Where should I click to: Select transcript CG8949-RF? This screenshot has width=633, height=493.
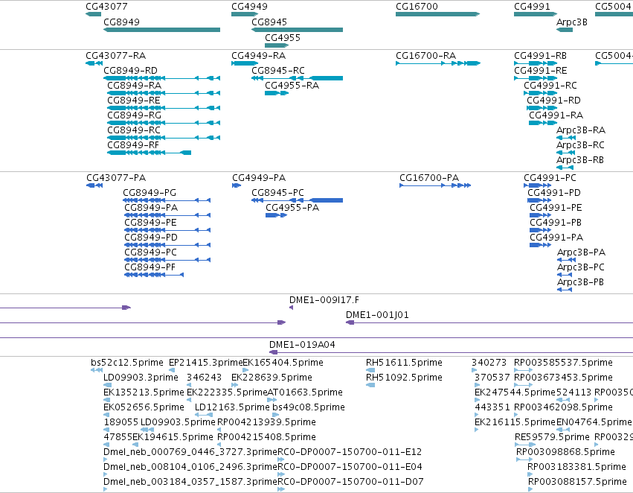pyautogui.click(x=133, y=145)
